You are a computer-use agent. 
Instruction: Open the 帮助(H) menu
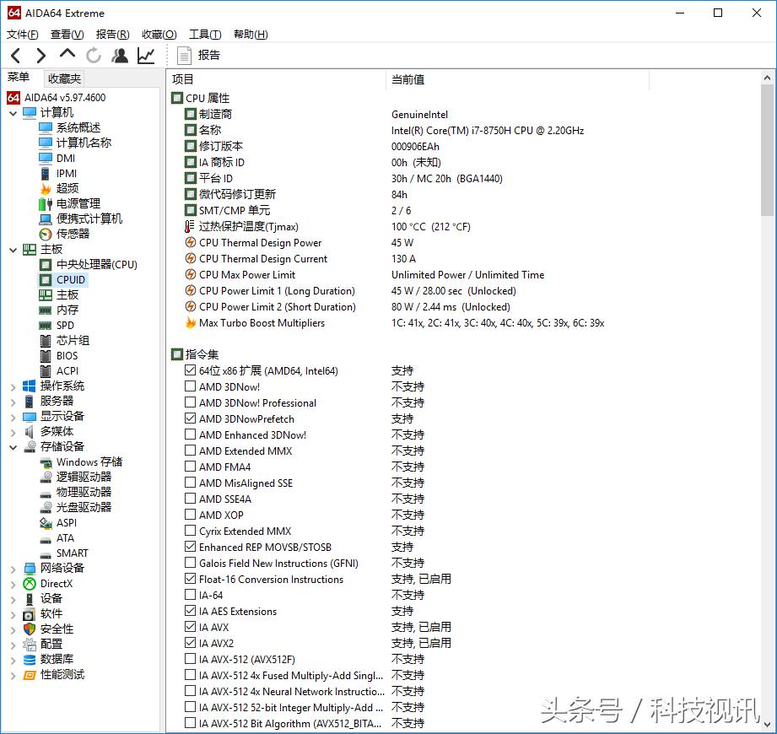click(251, 35)
